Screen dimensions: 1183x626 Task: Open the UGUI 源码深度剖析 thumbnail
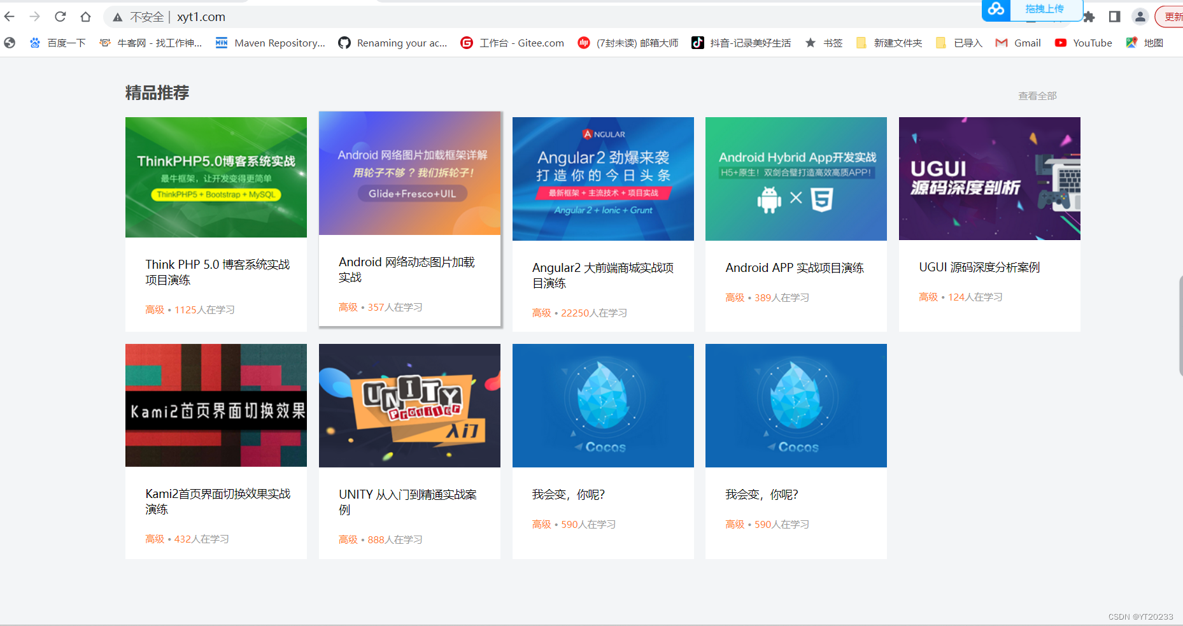[x=989, y=178]
